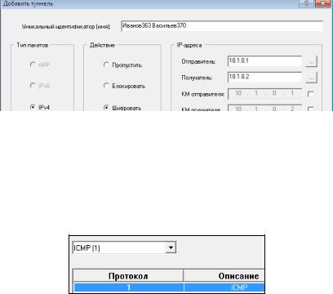Click the Получатель IP address field
333x294 pixels.
pos(264,77)
